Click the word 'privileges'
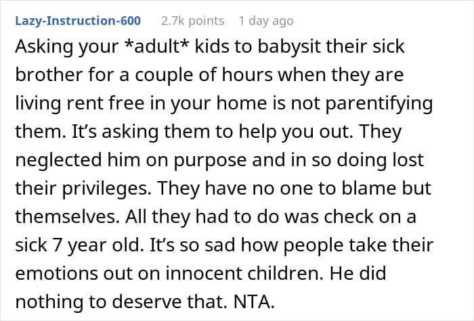 (106, 189)
